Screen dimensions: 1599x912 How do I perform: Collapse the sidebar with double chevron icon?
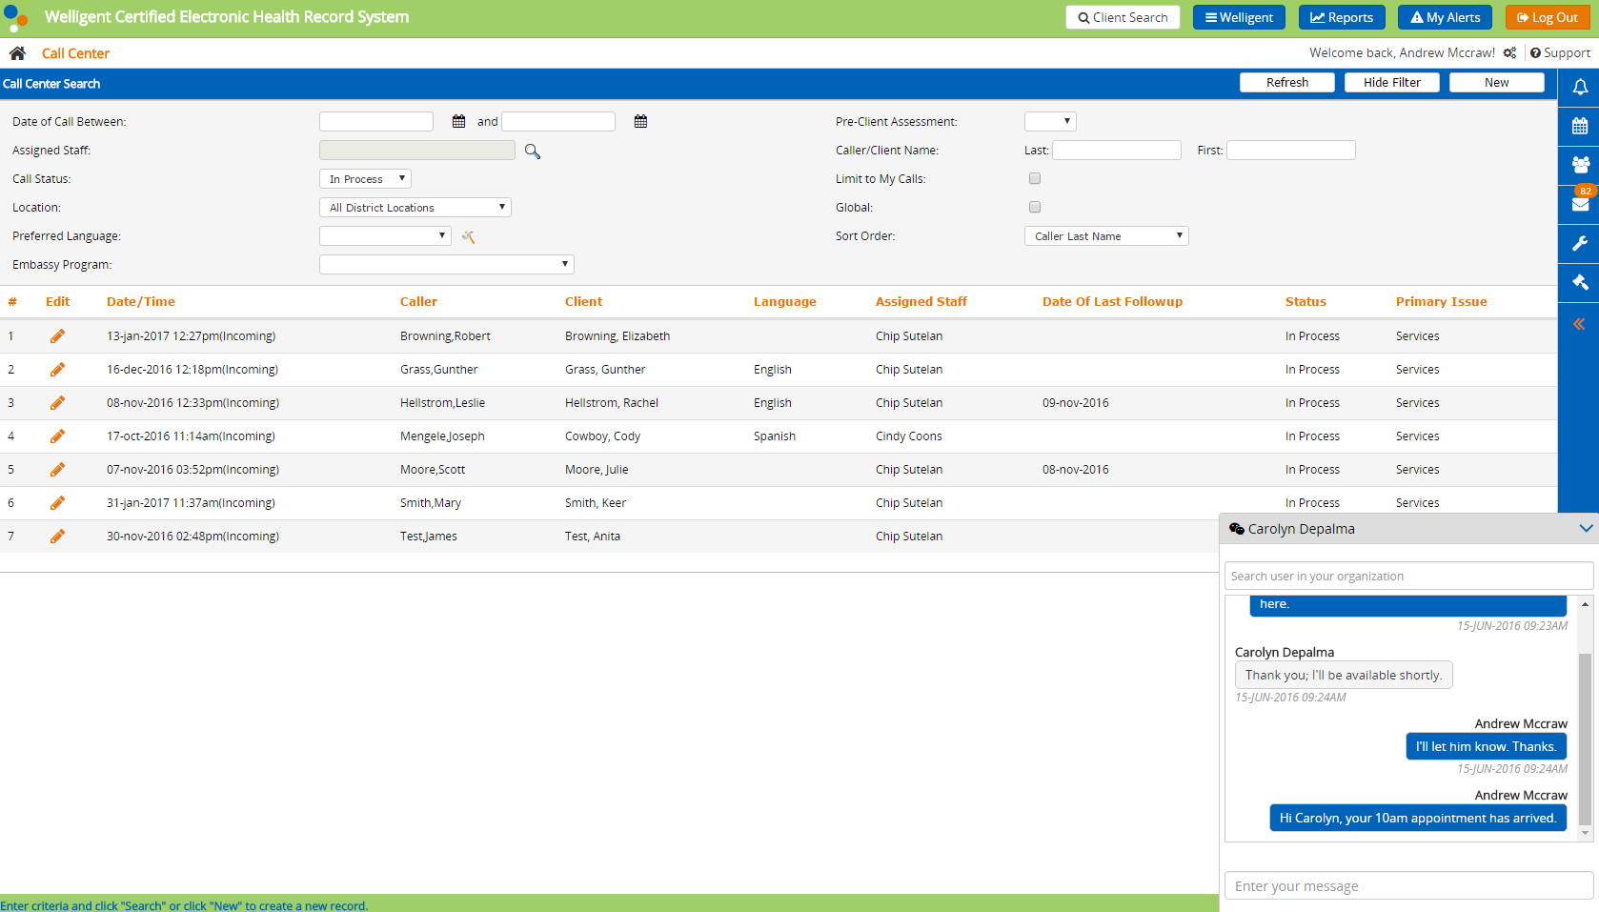pos(1579,324)
